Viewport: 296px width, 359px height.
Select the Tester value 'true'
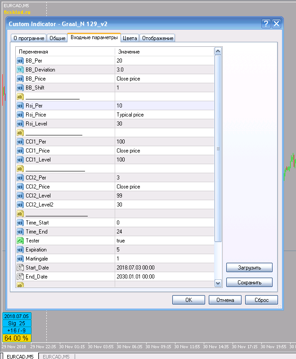coord(121,241)
